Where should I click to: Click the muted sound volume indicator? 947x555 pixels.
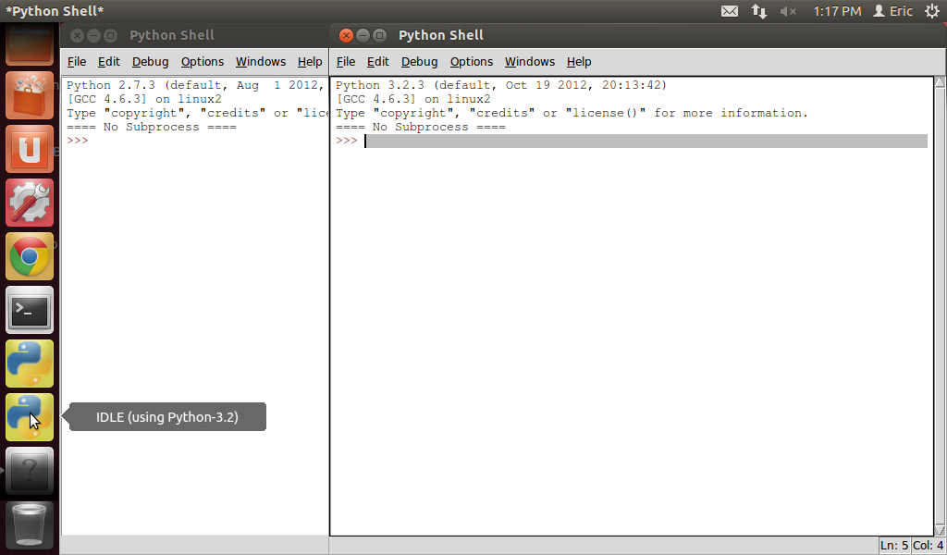tap(788, 11)
